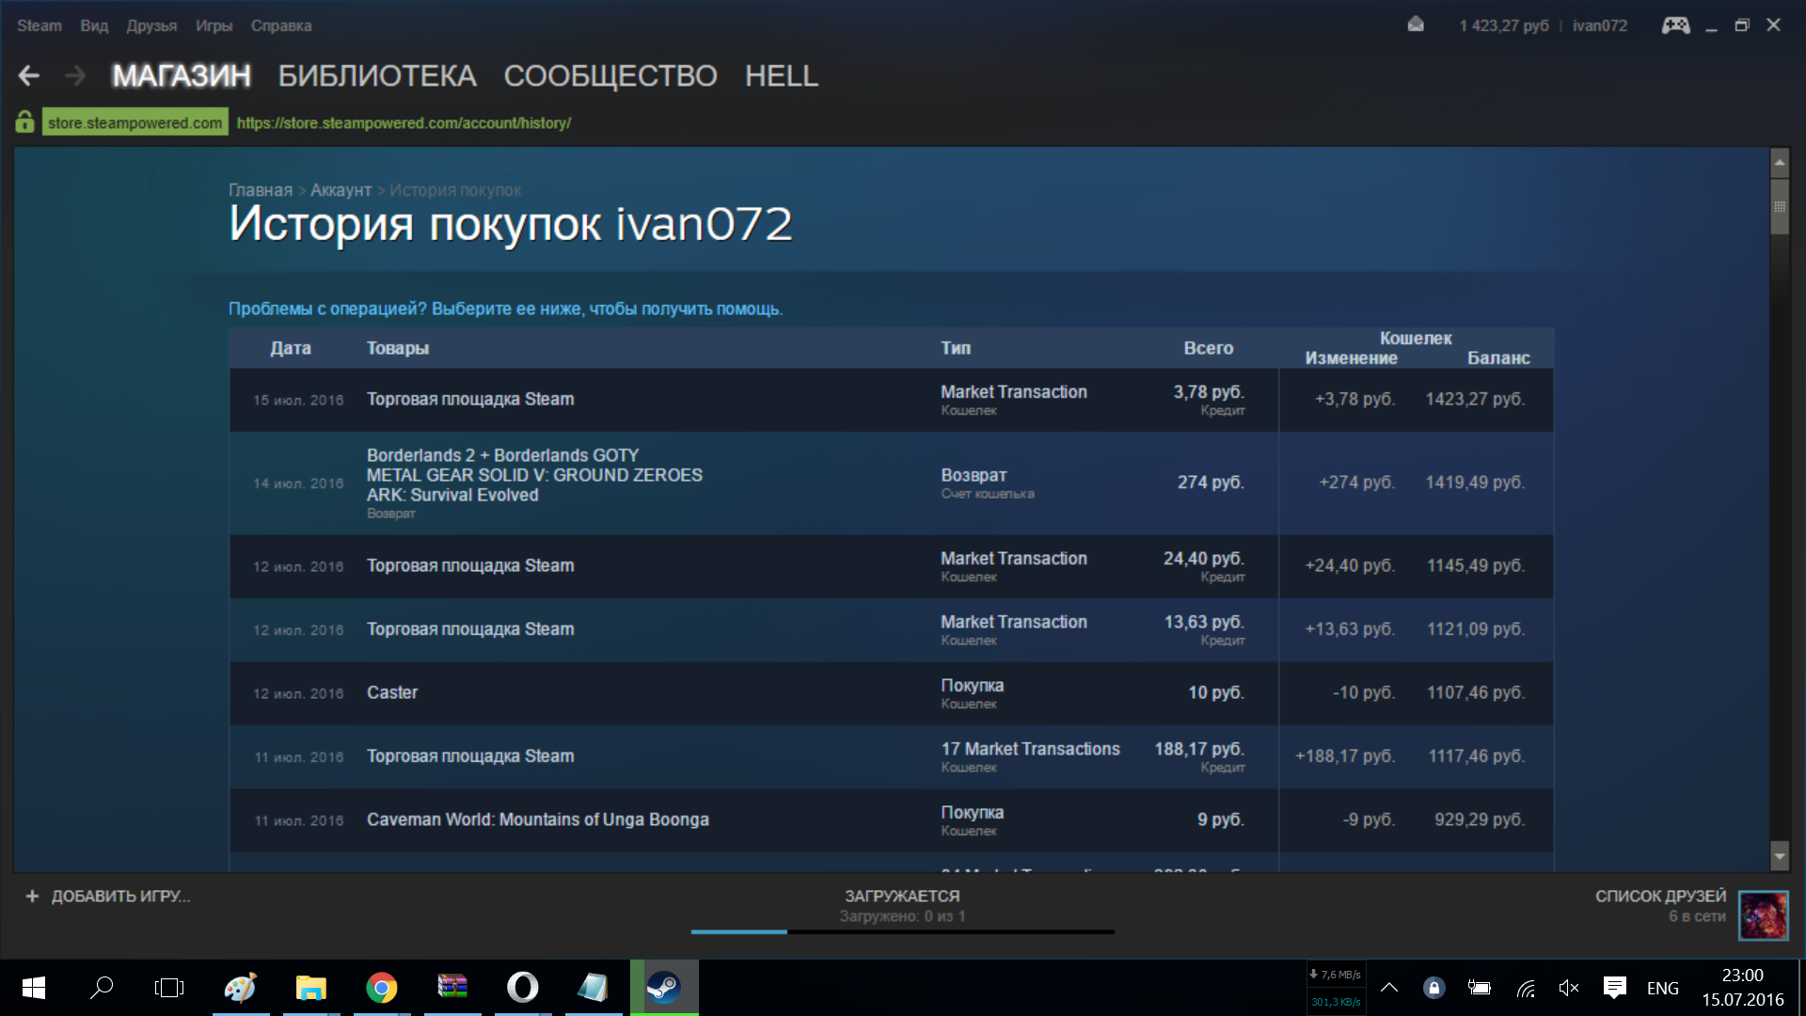The height and width of the screenshot is (1016, 1806).
Task: Open the HELL profile tab
Action: tap(782, 75)
